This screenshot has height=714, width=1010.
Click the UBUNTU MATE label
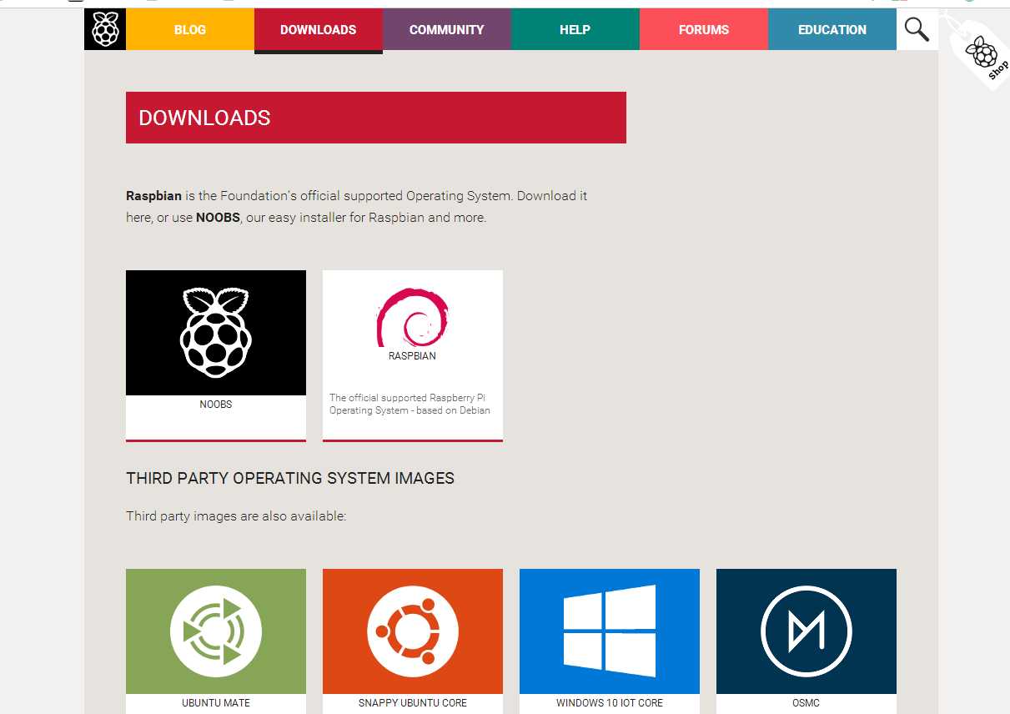(216, 703)
